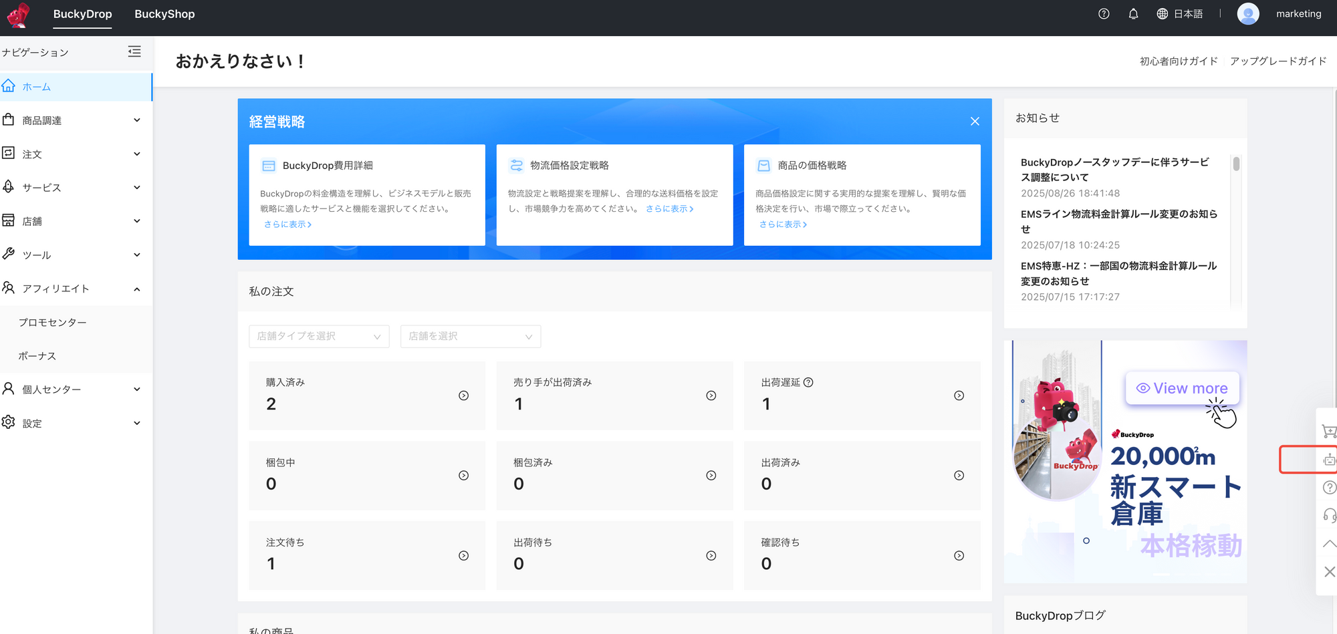The height and width of the screenshot is (634, 1337).
Task: Collapse the アフィリエイト menu chevron
Action: [x=137, y=289]
